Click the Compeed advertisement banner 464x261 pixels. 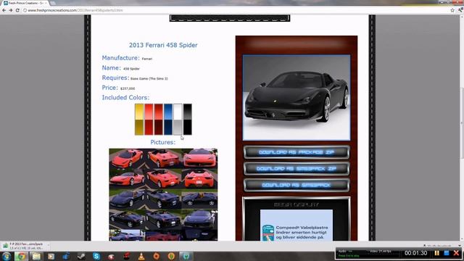(x=297, y=225)
